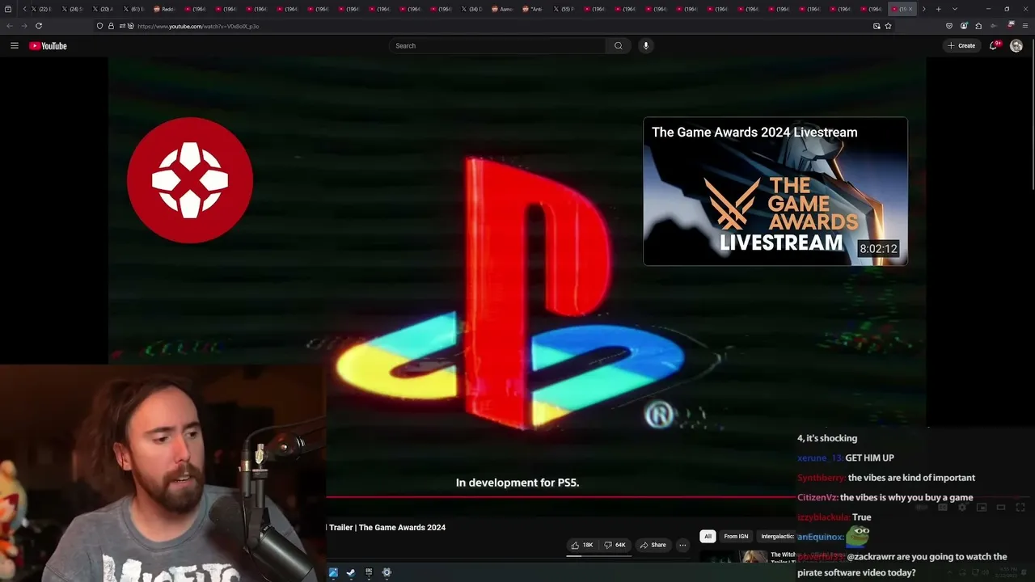Switch video to miniplayer
Screen dimensions: 1035x582
click(982, 507)
